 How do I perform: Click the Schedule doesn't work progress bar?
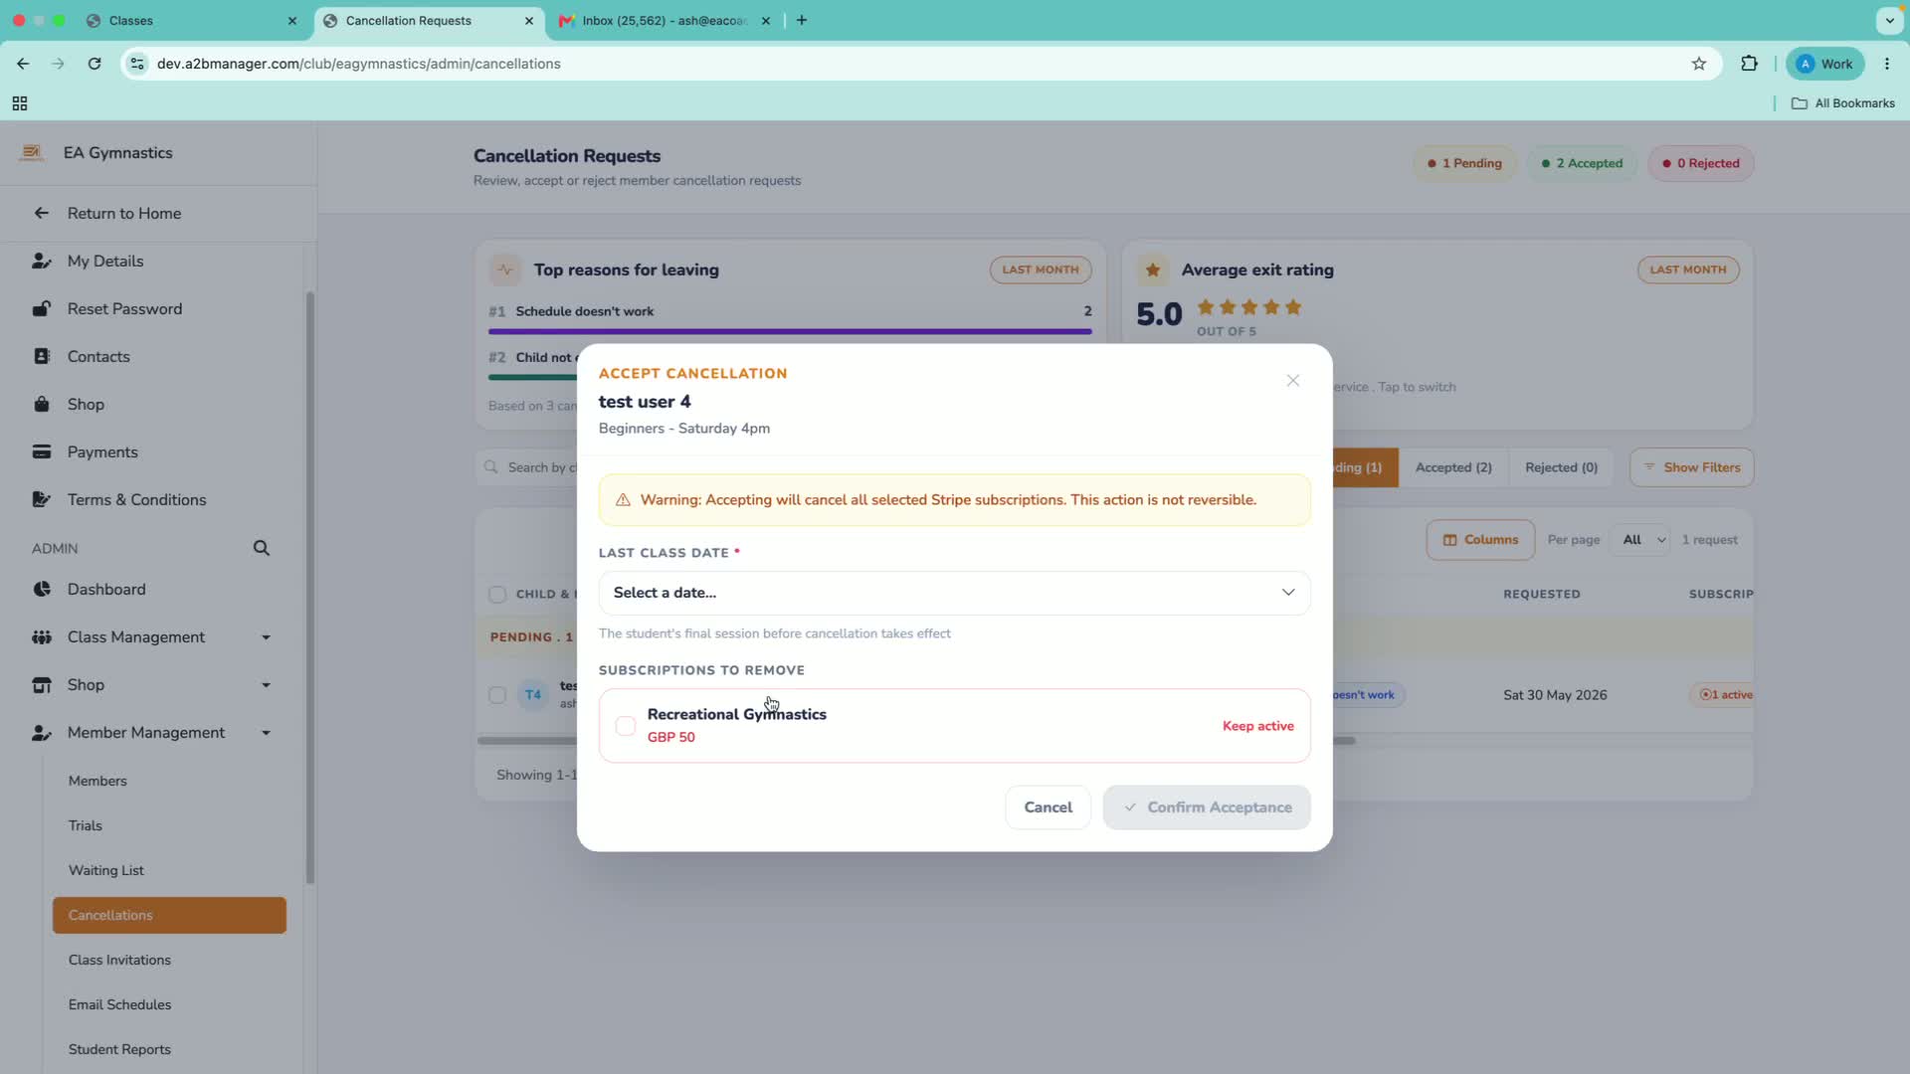tap(790, 331)
